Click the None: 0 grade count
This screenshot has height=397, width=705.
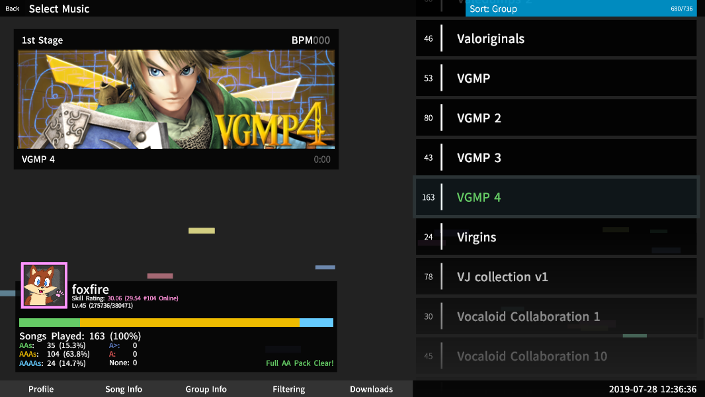click(123, 363)
